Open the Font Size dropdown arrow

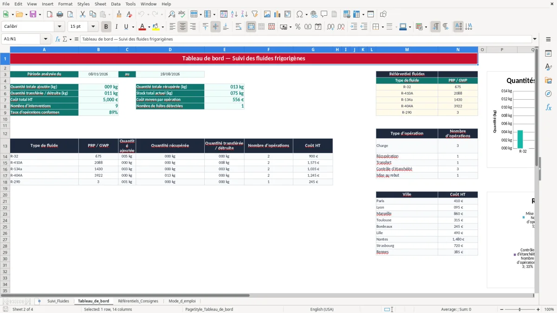pos(93,27)
